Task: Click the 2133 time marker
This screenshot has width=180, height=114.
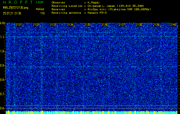Action: point(53,25)
